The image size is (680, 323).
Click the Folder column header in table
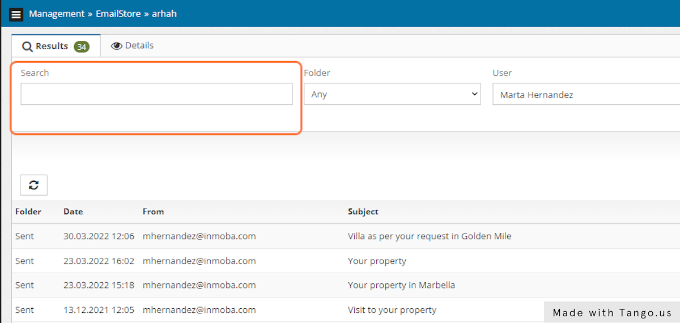coord(28,211)
